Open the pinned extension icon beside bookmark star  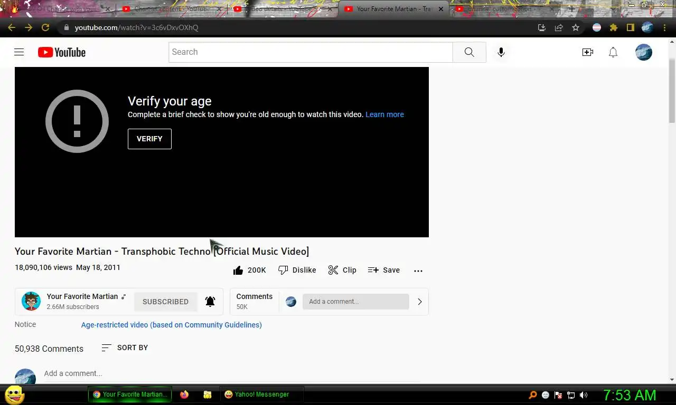pos(597,27)
